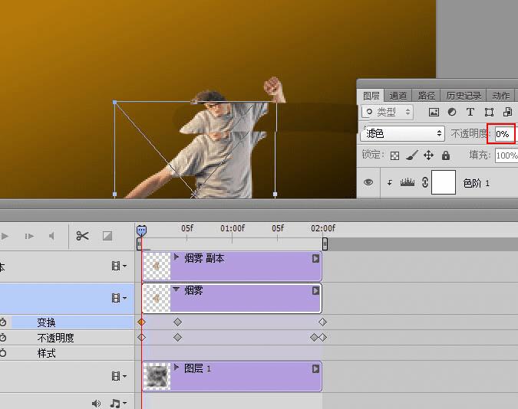This screenshot has width=518, height=409.
Task: Select the adjustment layer filter icon
Action: (x=452, y=113)
